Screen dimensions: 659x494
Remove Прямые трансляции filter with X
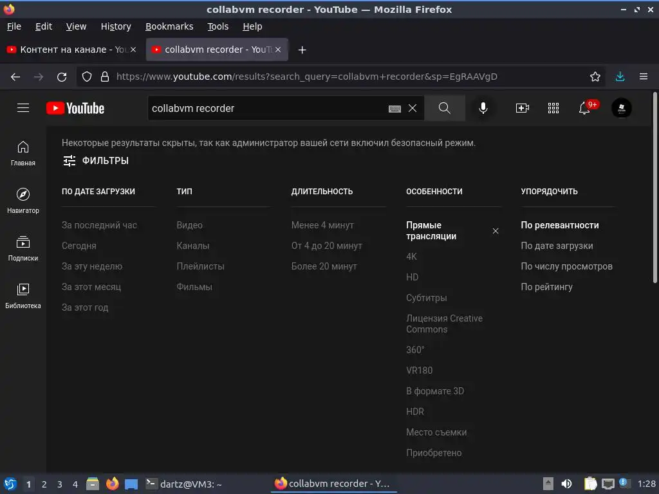[x=496, y=231]
